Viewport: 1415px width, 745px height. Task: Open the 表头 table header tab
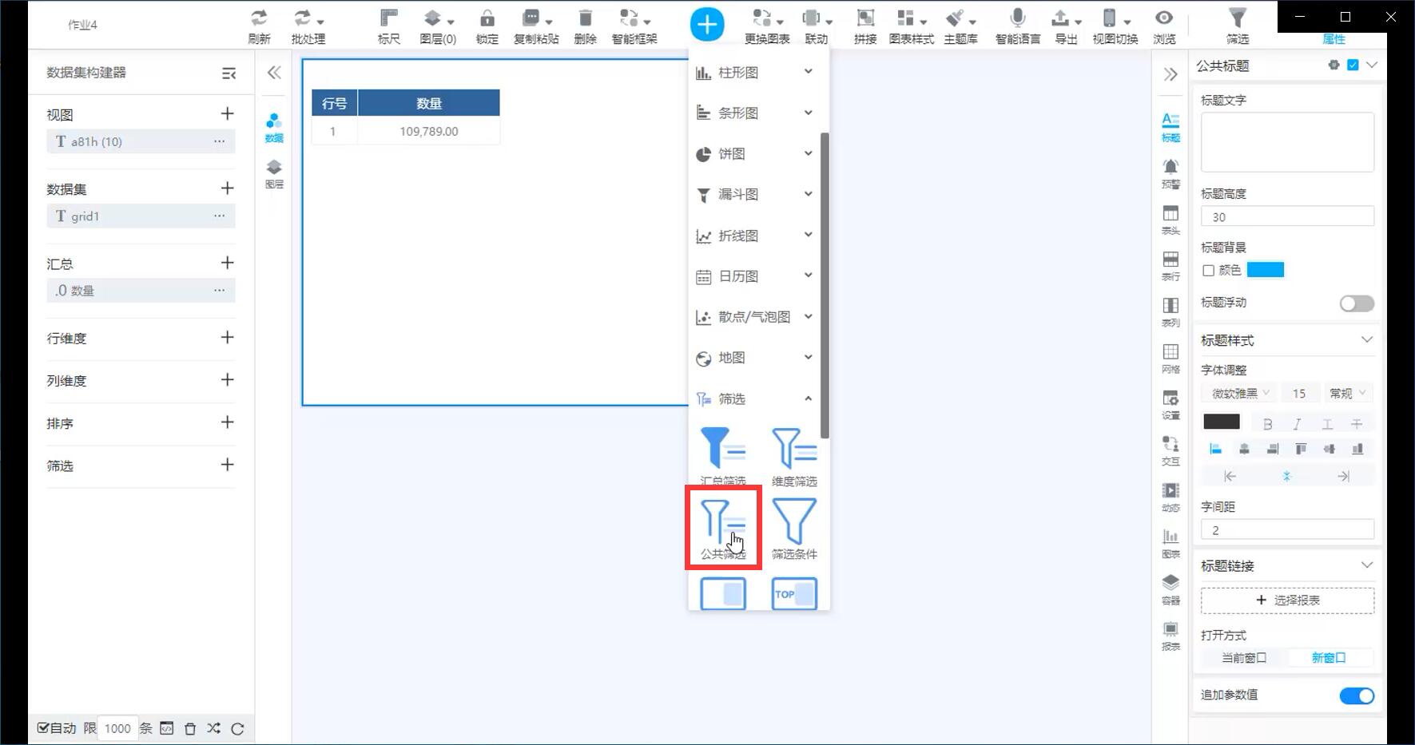pyautogui.click(x=1171, y=219)
